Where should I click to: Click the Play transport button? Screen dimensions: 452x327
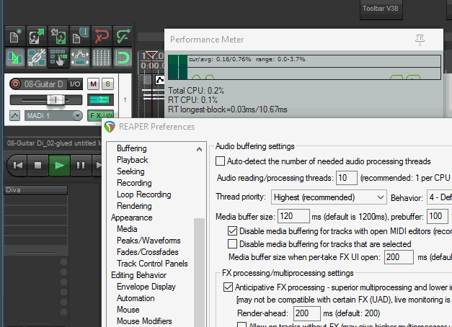[x=59, y=166]
